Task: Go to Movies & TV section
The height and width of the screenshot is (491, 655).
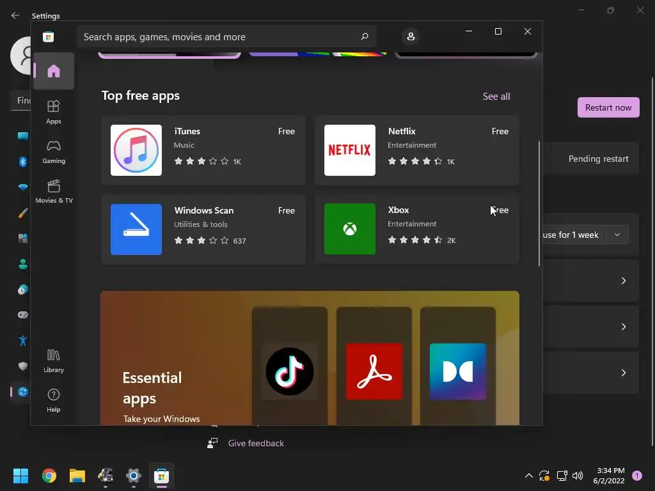Action: (x=54, y=191)
